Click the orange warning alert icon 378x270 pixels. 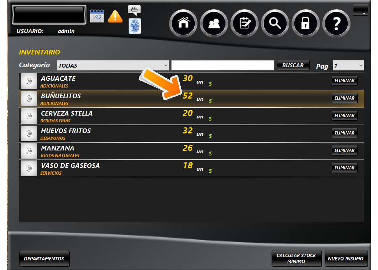[115, 16]
